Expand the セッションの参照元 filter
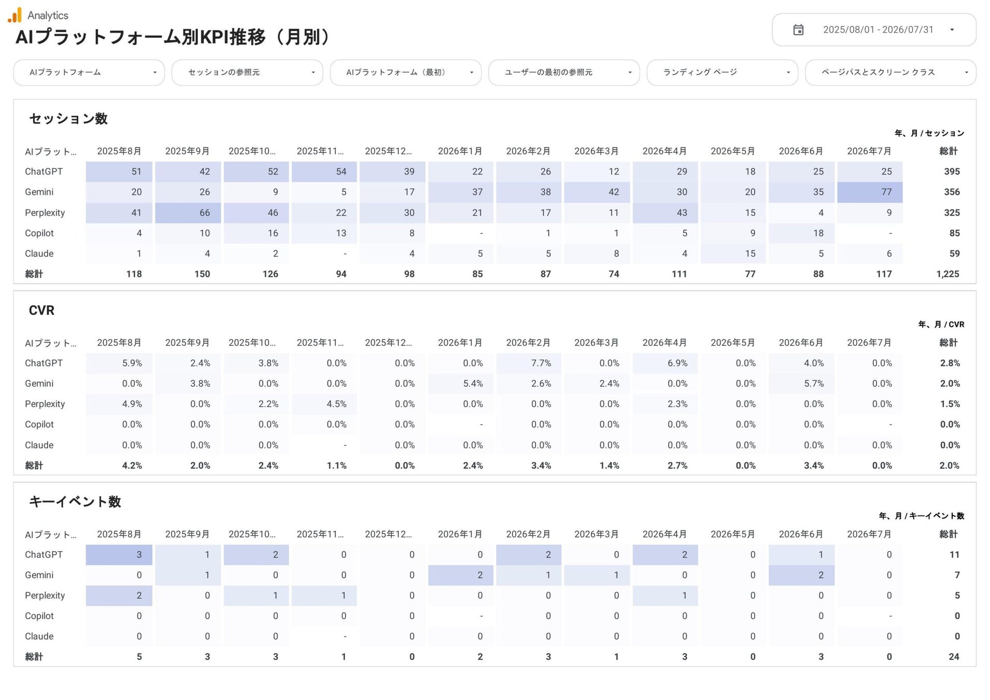990x700 pixels. [x=247, y=73]
